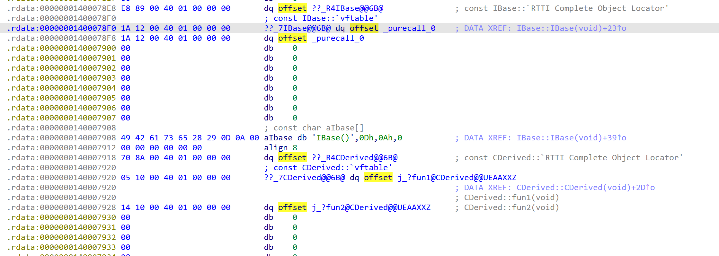Click hex bytes 49 42 61 73 65 28 29
This screenshot has width=719, height=256.
(x=169, y=138)
